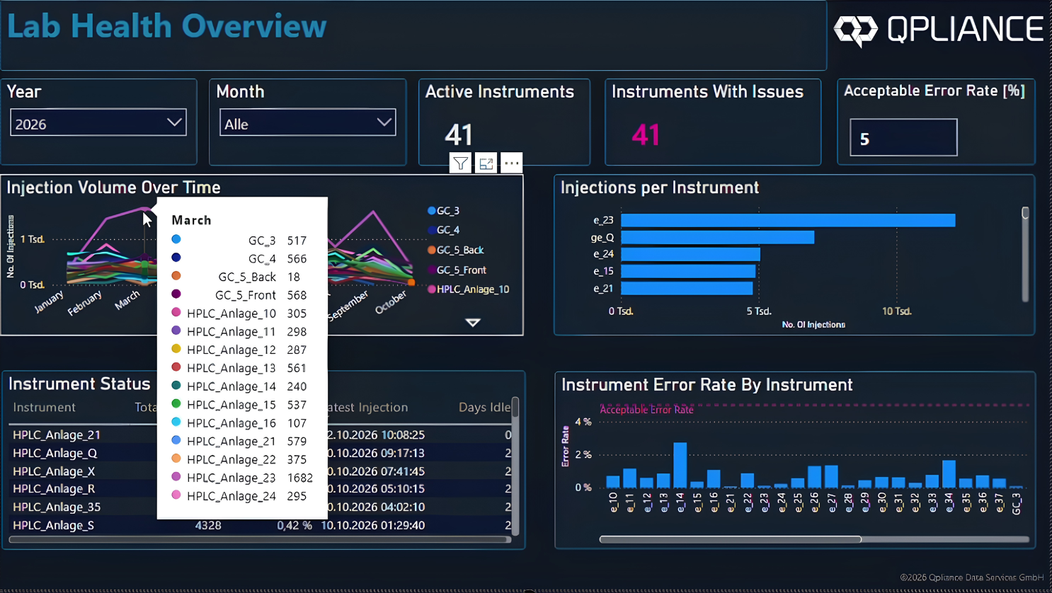Select HPLC_Anlage_S table row
Image resolution: width=1052 pixels, height=593 pixels.
click(x=260, y=526)
